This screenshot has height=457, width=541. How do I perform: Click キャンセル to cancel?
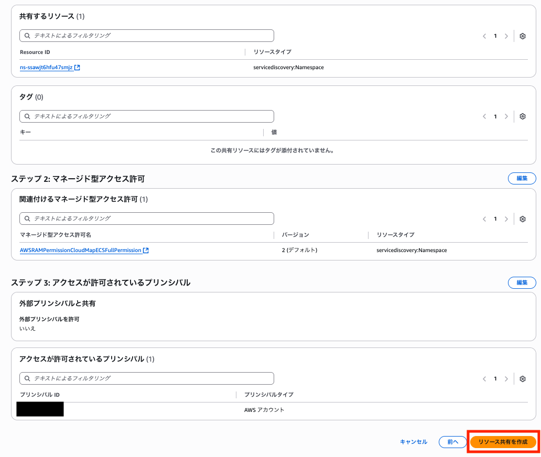[413, 442]
